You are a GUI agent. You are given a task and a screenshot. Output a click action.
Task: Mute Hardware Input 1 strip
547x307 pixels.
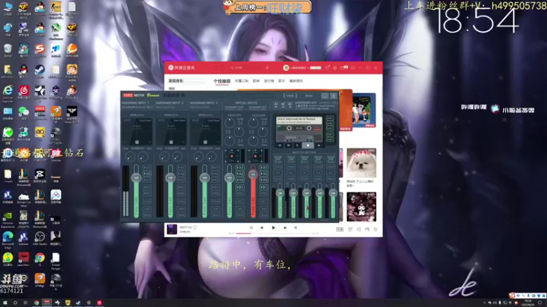[147, 215]
